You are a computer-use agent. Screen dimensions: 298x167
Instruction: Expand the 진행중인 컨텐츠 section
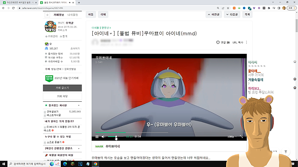[79, 148]
